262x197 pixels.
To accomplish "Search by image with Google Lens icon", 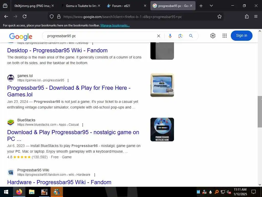I will (x=180, y=36).
